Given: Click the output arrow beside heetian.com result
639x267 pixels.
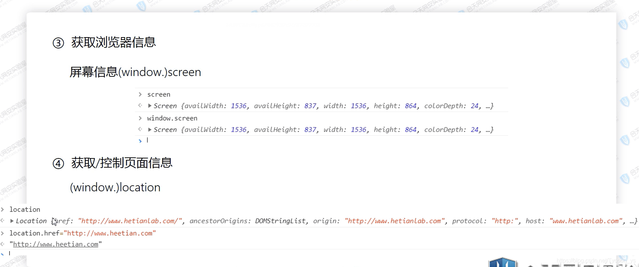Looking at the screenshot, I should pos(2,244).
